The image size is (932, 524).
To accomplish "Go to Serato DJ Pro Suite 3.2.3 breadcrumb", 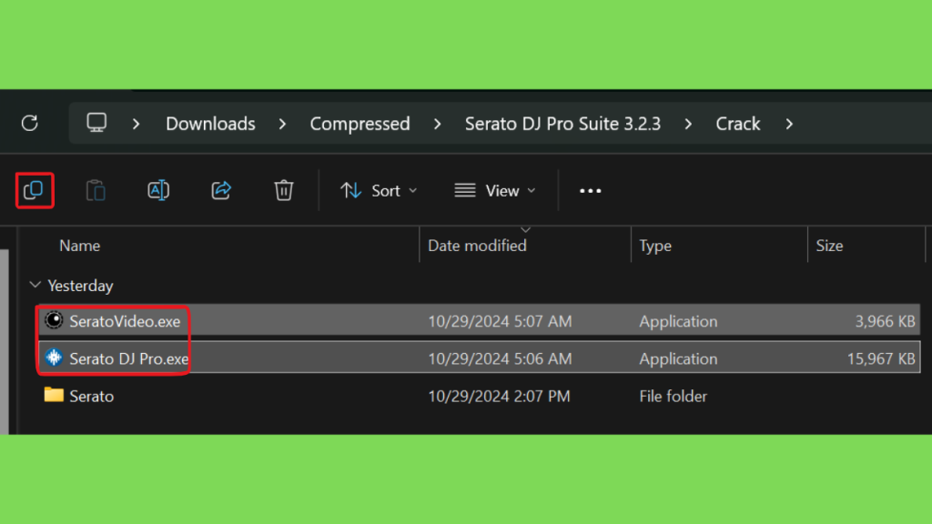I will click(562, 124).
